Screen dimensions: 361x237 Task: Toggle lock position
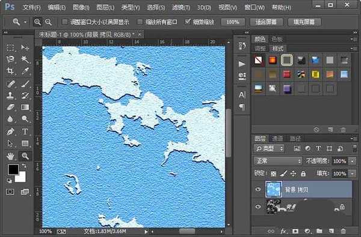tap(293, 173)
